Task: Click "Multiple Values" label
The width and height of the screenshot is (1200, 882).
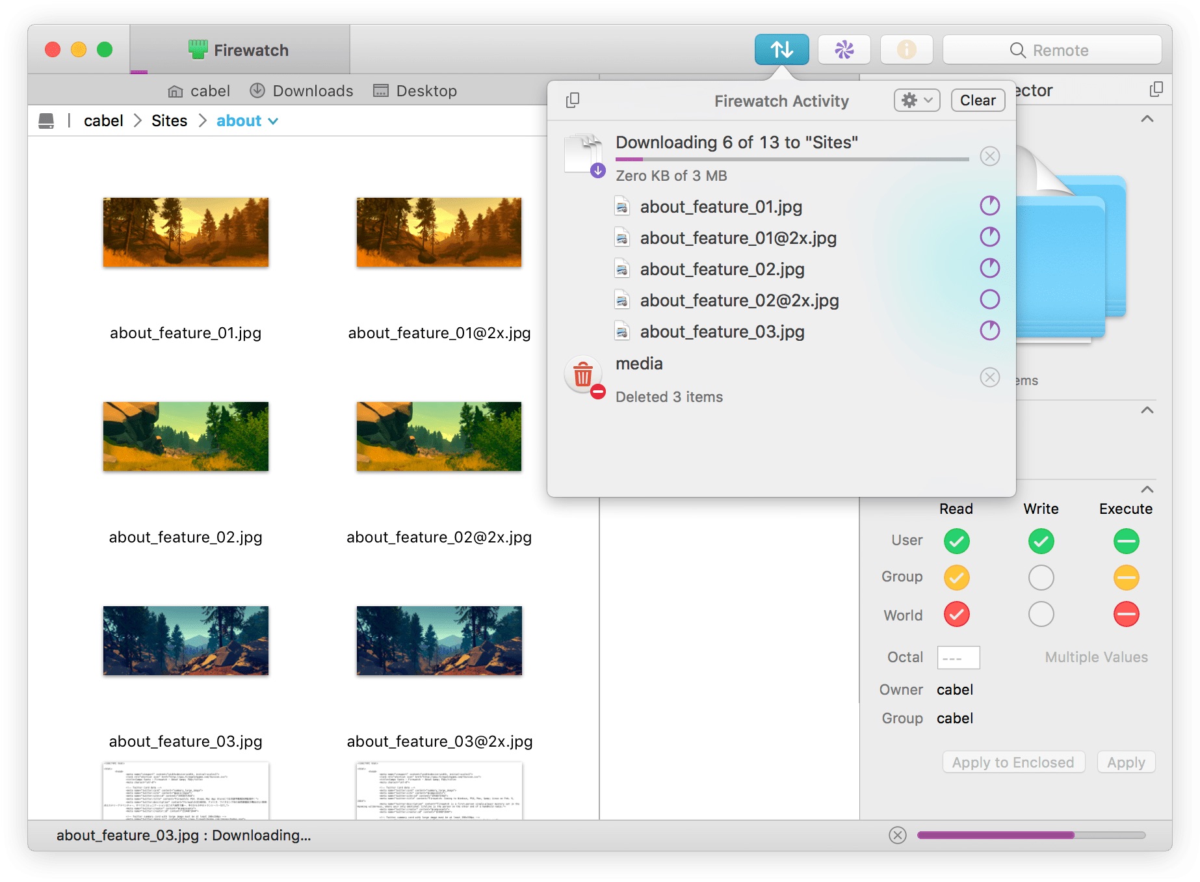Action: point(1096,657)
